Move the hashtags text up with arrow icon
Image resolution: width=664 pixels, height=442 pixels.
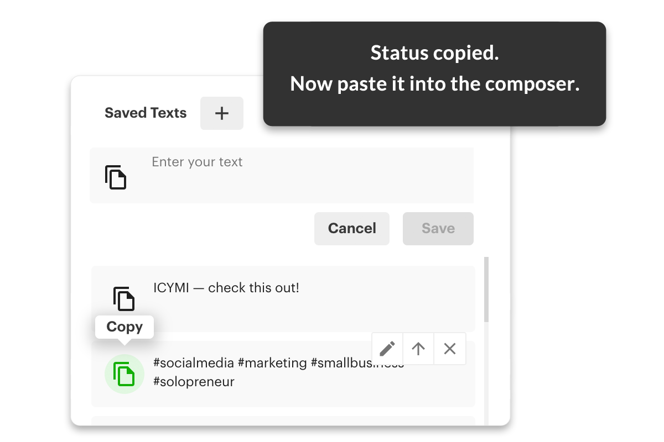[418, 349]
